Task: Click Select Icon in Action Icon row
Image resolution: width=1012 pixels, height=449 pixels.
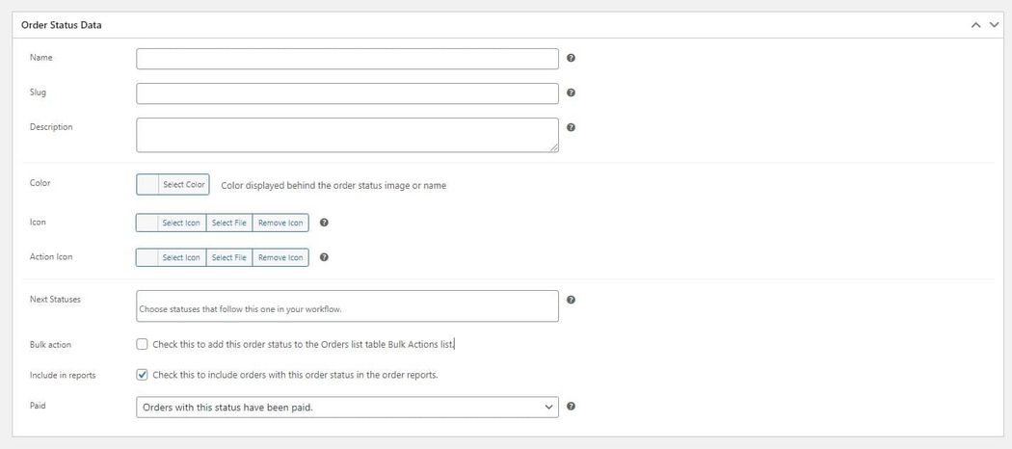Action: pyautogui.click(x=180, y=257)
